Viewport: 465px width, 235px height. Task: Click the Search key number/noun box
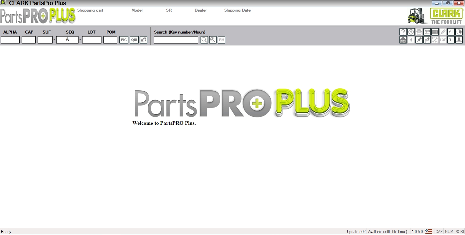pos(176,40)
